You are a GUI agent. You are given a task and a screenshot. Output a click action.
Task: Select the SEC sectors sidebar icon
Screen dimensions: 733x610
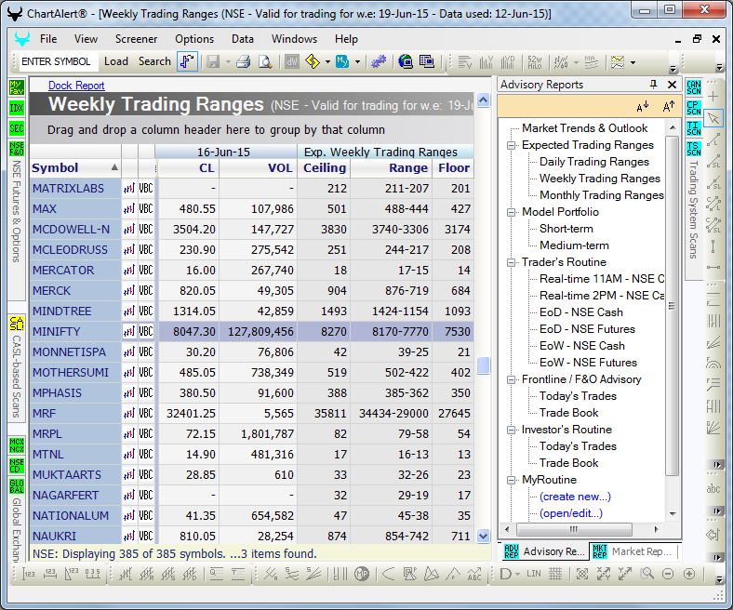[x=17, y=128]
